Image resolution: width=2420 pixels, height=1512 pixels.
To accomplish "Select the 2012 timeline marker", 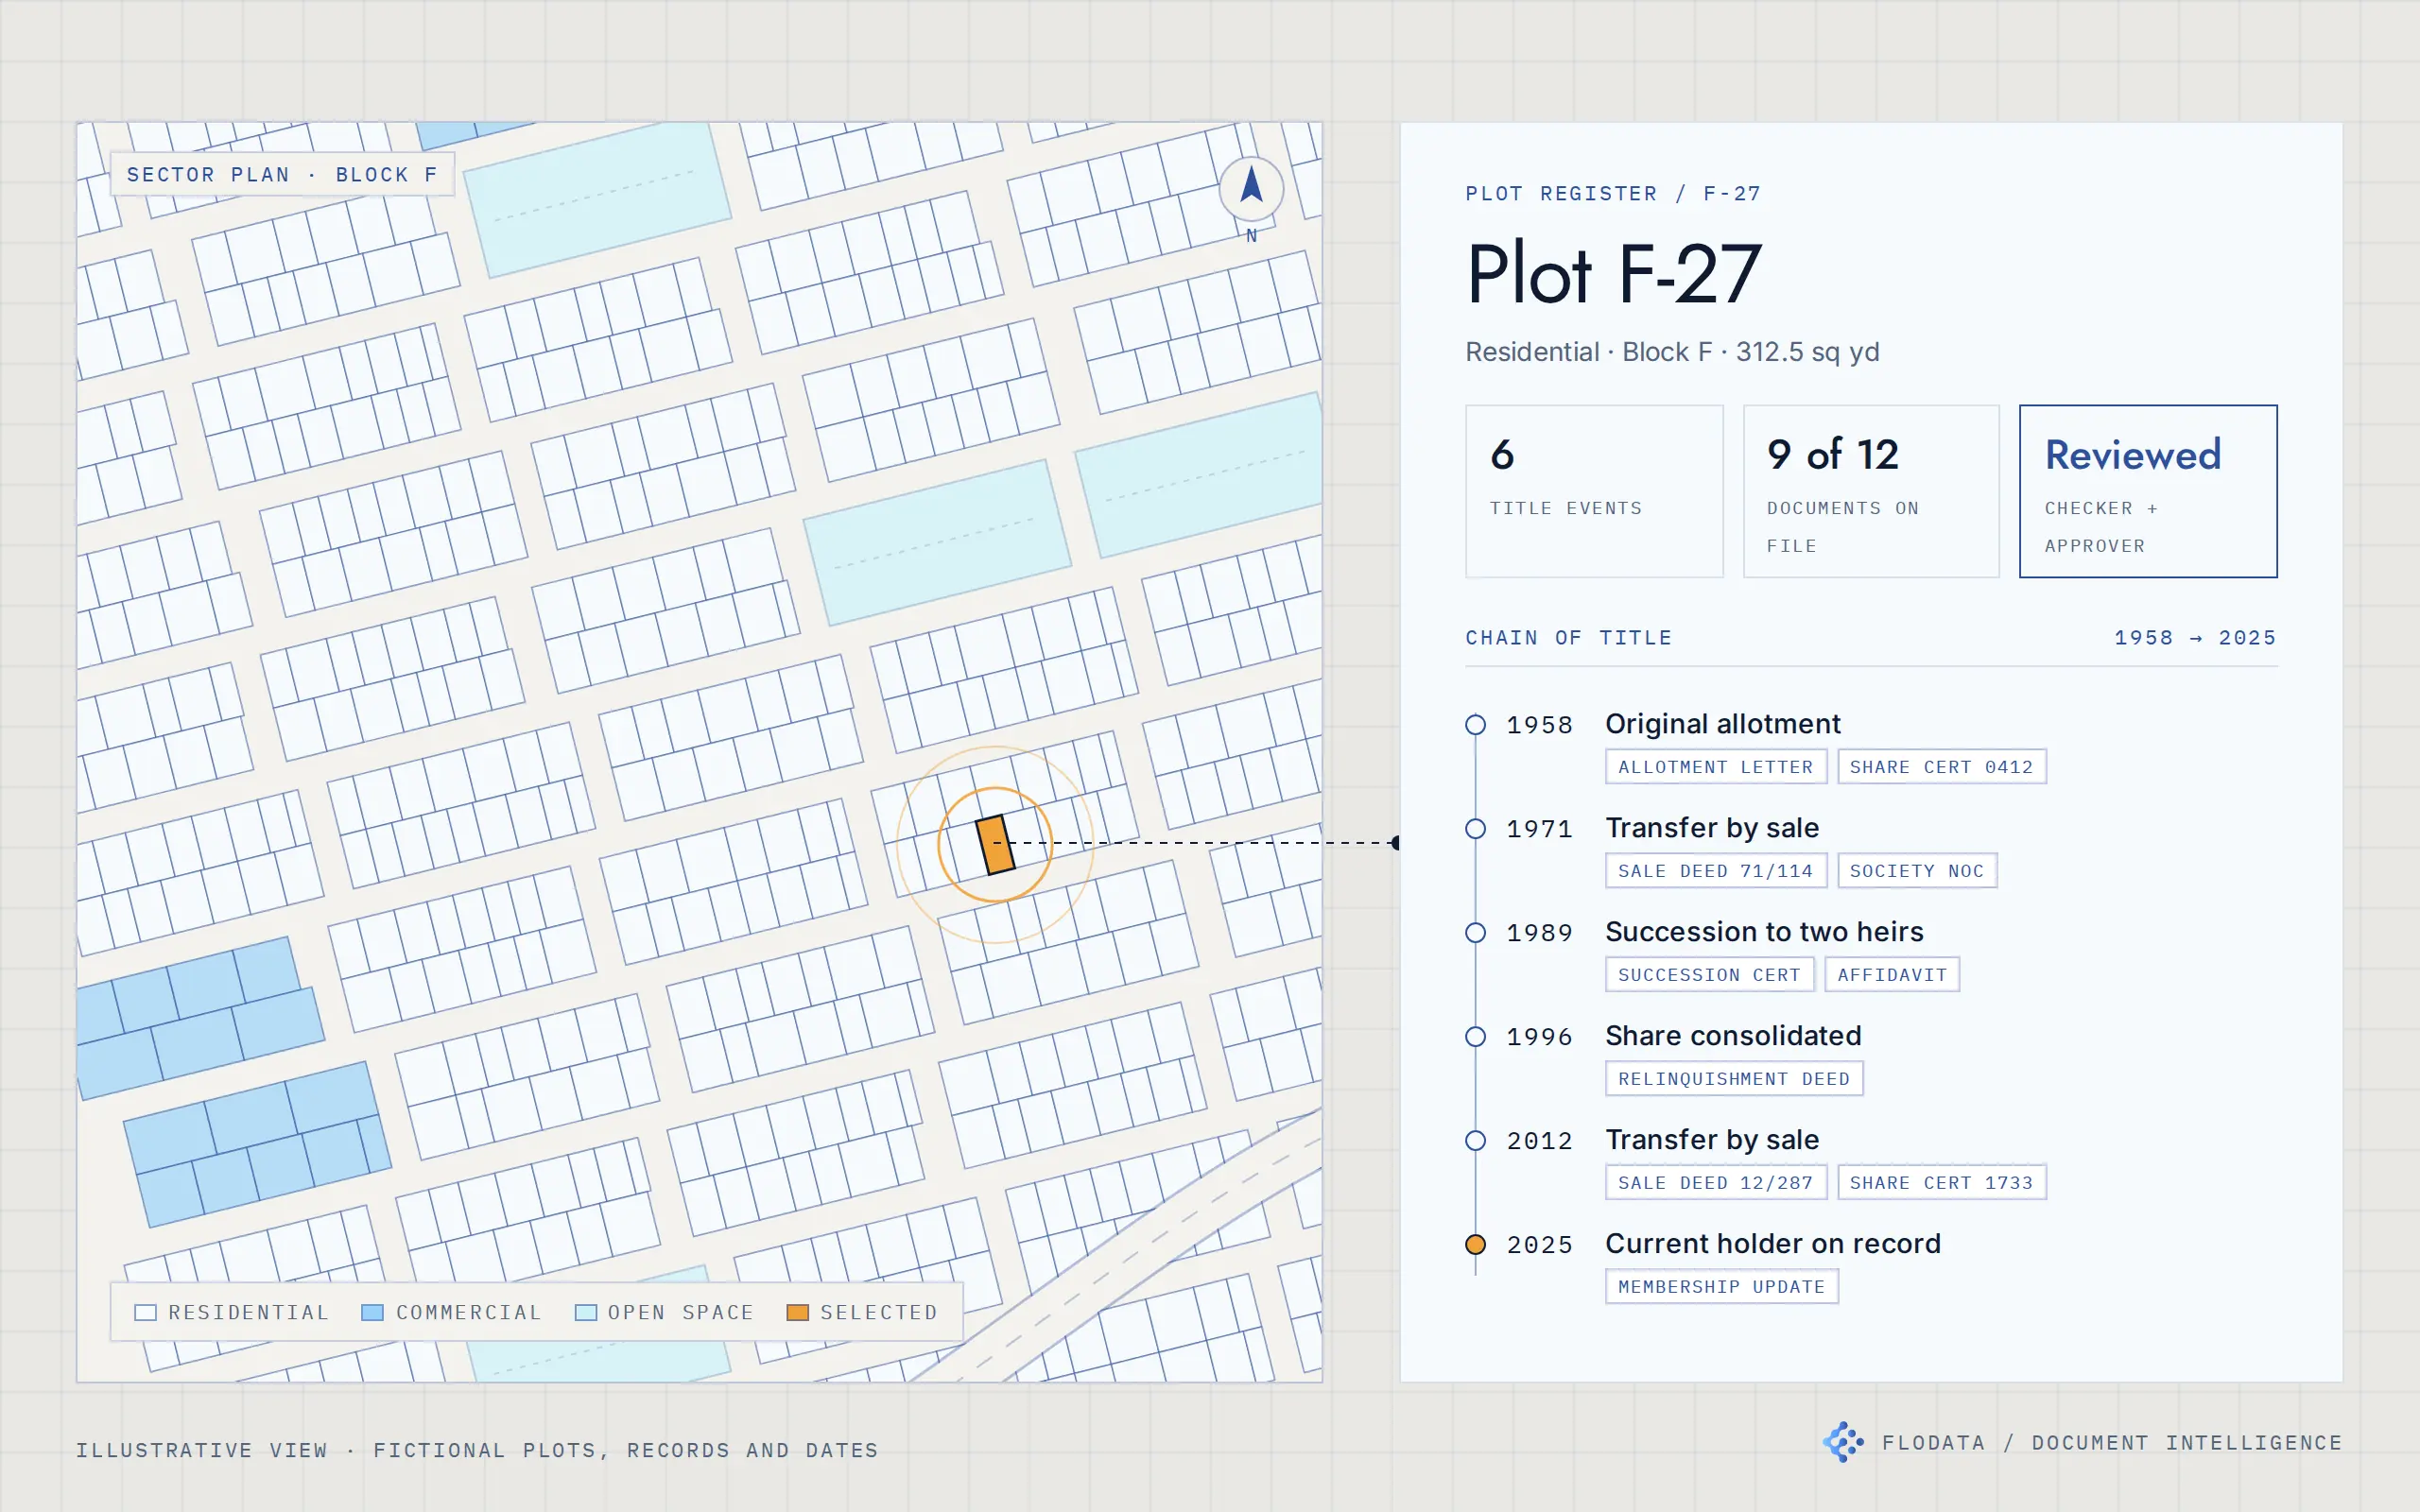I will [x=1475, y=1141].
